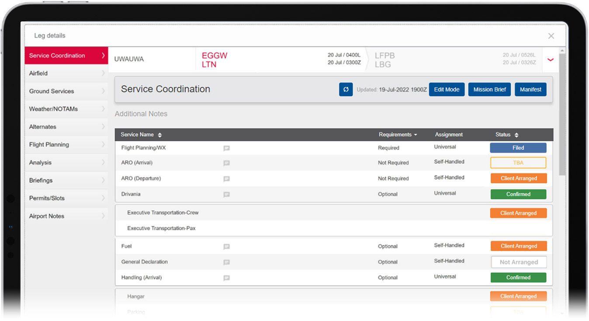Click comment icon beside ARO (Departure)
This screenshot has height=321, width=589.
226,179
